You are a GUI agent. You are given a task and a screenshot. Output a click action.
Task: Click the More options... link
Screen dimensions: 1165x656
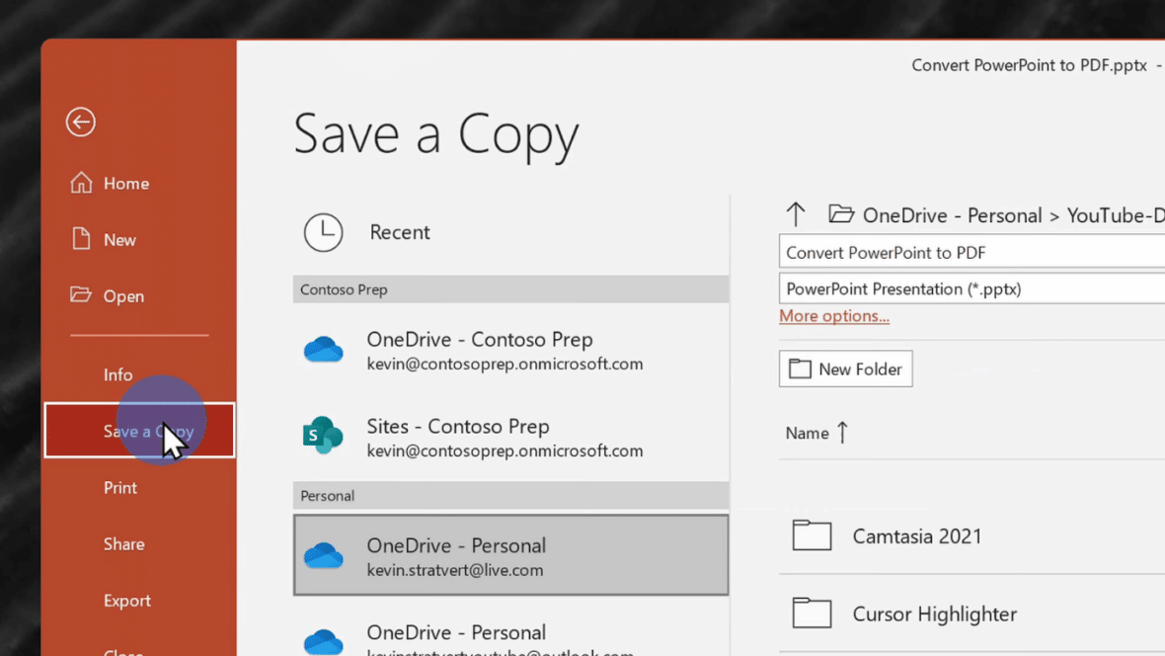tap(834, 315)
